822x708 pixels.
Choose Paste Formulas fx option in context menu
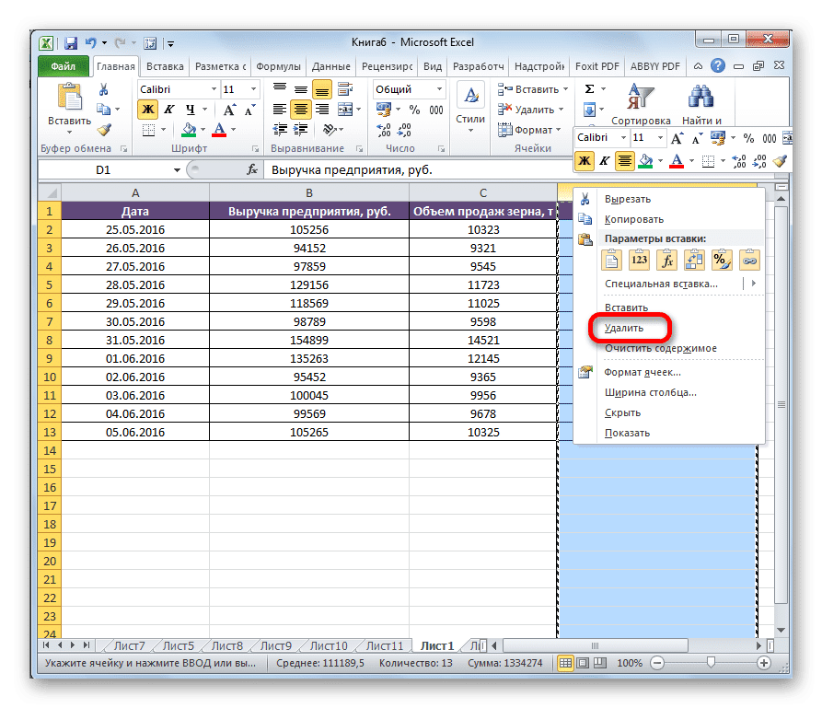tap(666, 260)
